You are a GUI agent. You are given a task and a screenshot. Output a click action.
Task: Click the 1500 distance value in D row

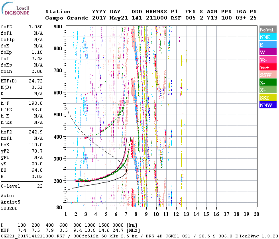point(104,225)
